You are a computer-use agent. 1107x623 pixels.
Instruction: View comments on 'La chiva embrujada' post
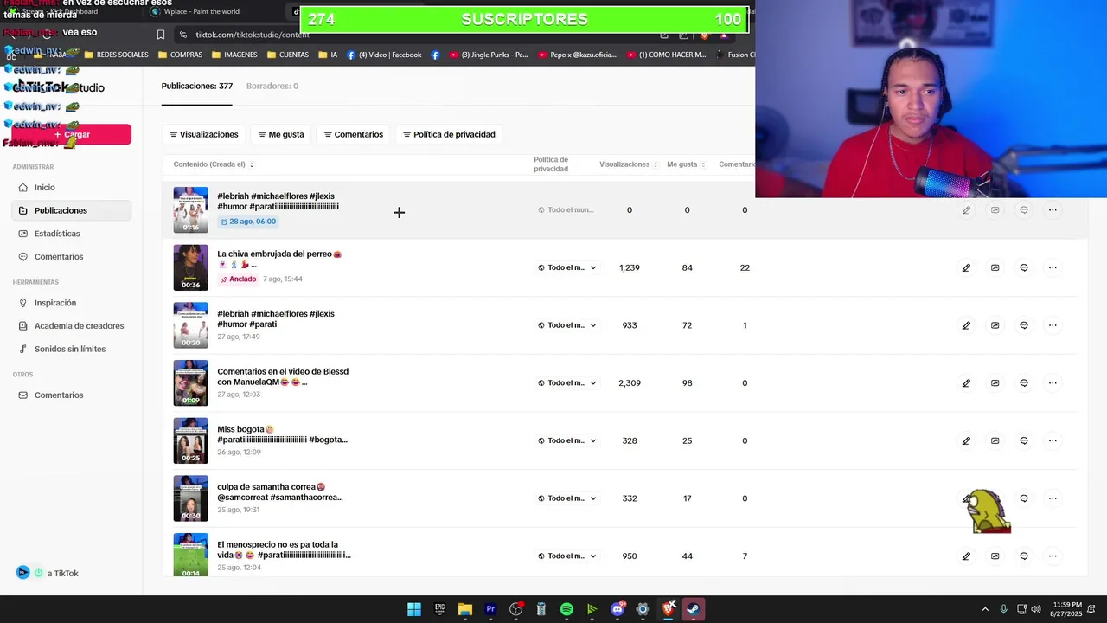pos(1024,267)
